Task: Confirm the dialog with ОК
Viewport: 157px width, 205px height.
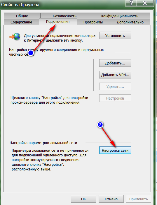Action: tap(83, 199)
